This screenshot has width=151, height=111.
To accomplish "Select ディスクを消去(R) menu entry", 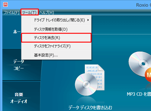I will [x=56, y=38].
